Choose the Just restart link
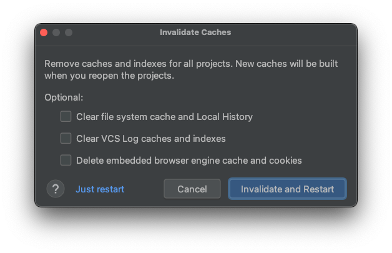 coord(100,189)
